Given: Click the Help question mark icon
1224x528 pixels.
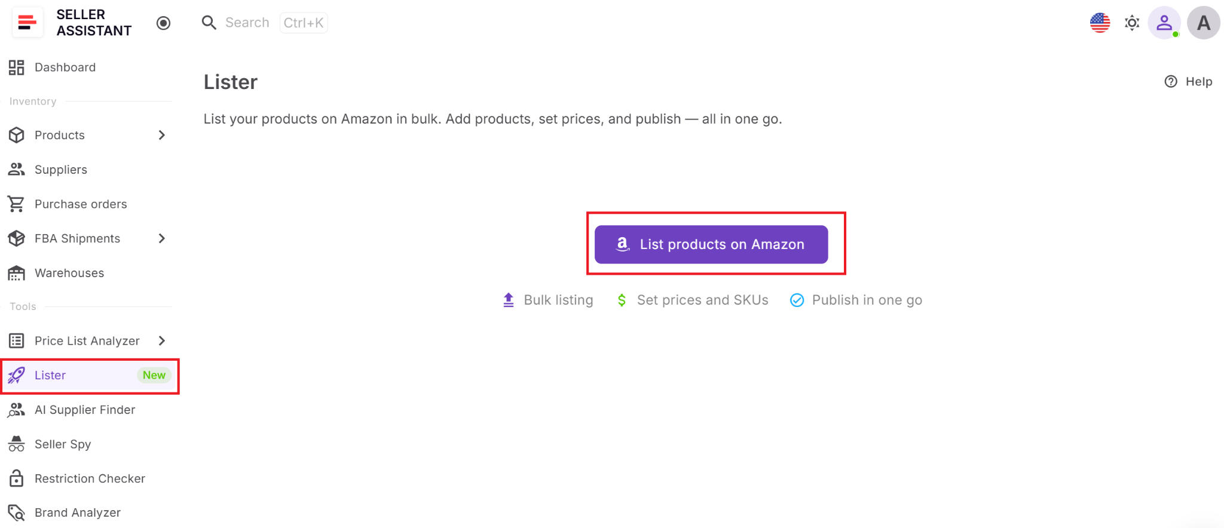Looking at the screenshot, I should tap(1171, 81).
